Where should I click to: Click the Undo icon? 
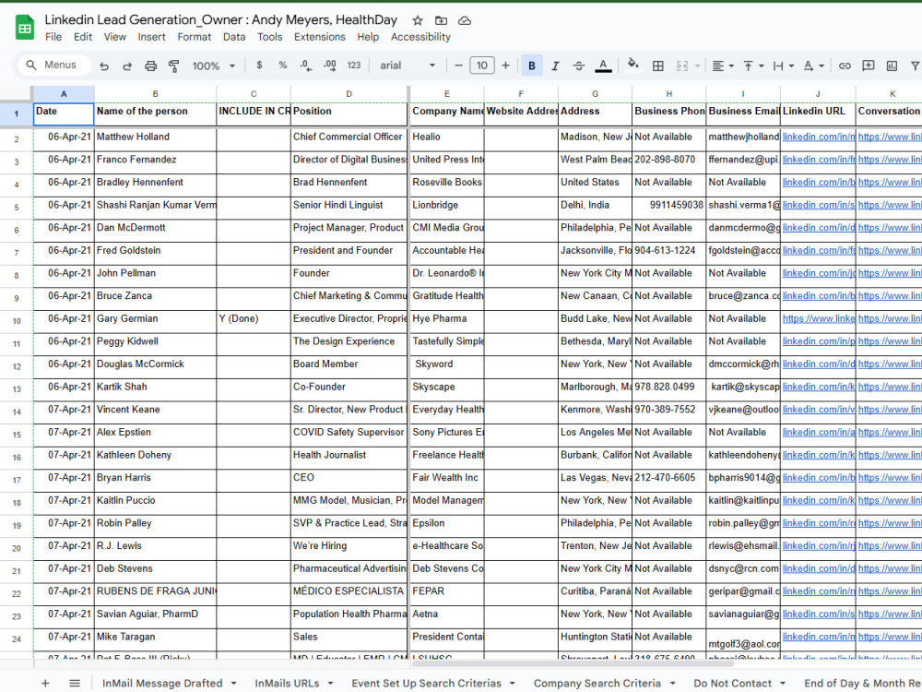pyautogui.click(x=104, y=66)
